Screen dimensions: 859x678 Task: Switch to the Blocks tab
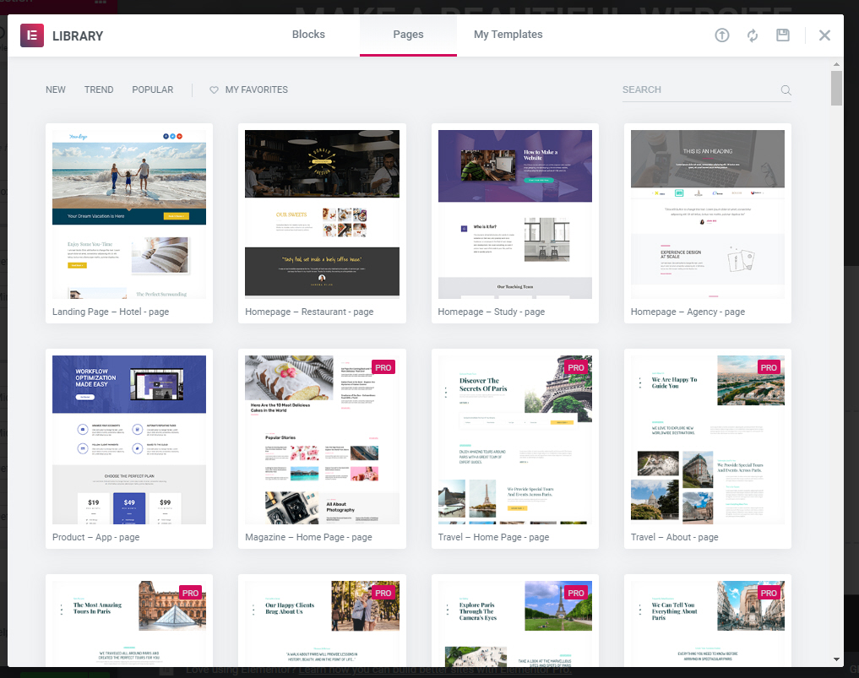tap(308, 35)
